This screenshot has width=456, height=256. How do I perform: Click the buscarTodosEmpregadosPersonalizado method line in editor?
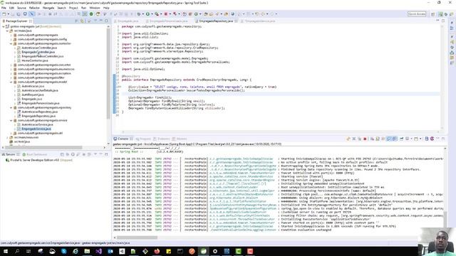click(x=187, y=90)
